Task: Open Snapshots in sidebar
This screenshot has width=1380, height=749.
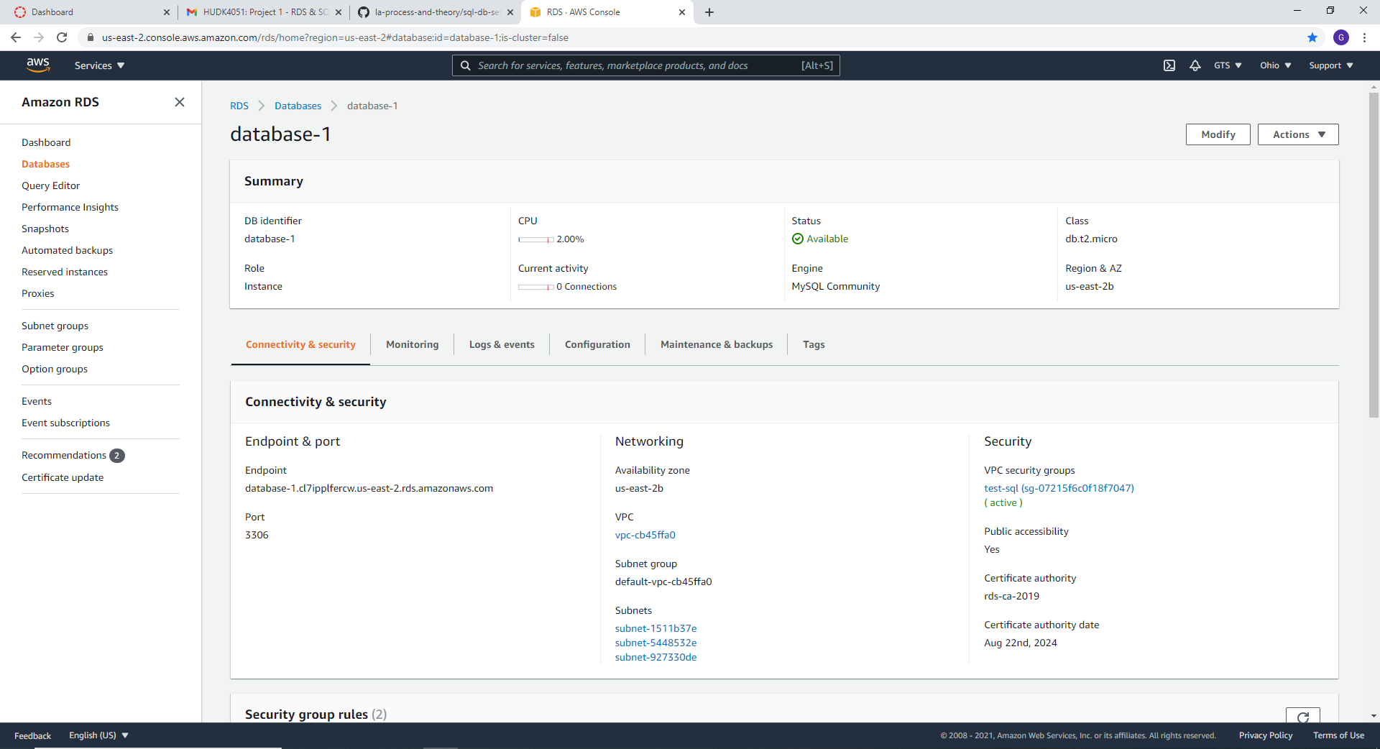Action: (45, 229)
